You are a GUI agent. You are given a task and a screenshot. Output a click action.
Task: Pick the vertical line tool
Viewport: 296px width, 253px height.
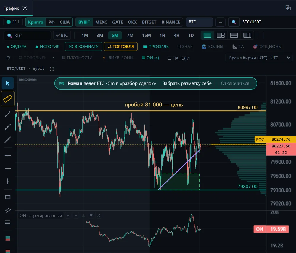coord(8,181)
